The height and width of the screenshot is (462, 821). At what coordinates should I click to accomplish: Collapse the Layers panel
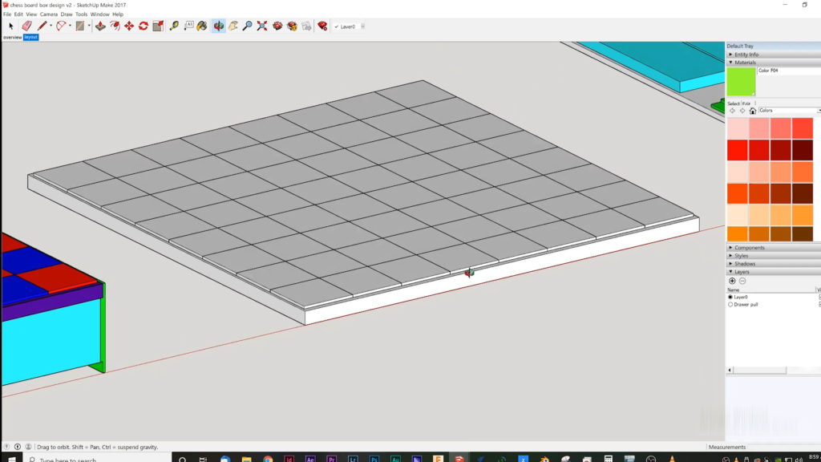click(773, 272)
